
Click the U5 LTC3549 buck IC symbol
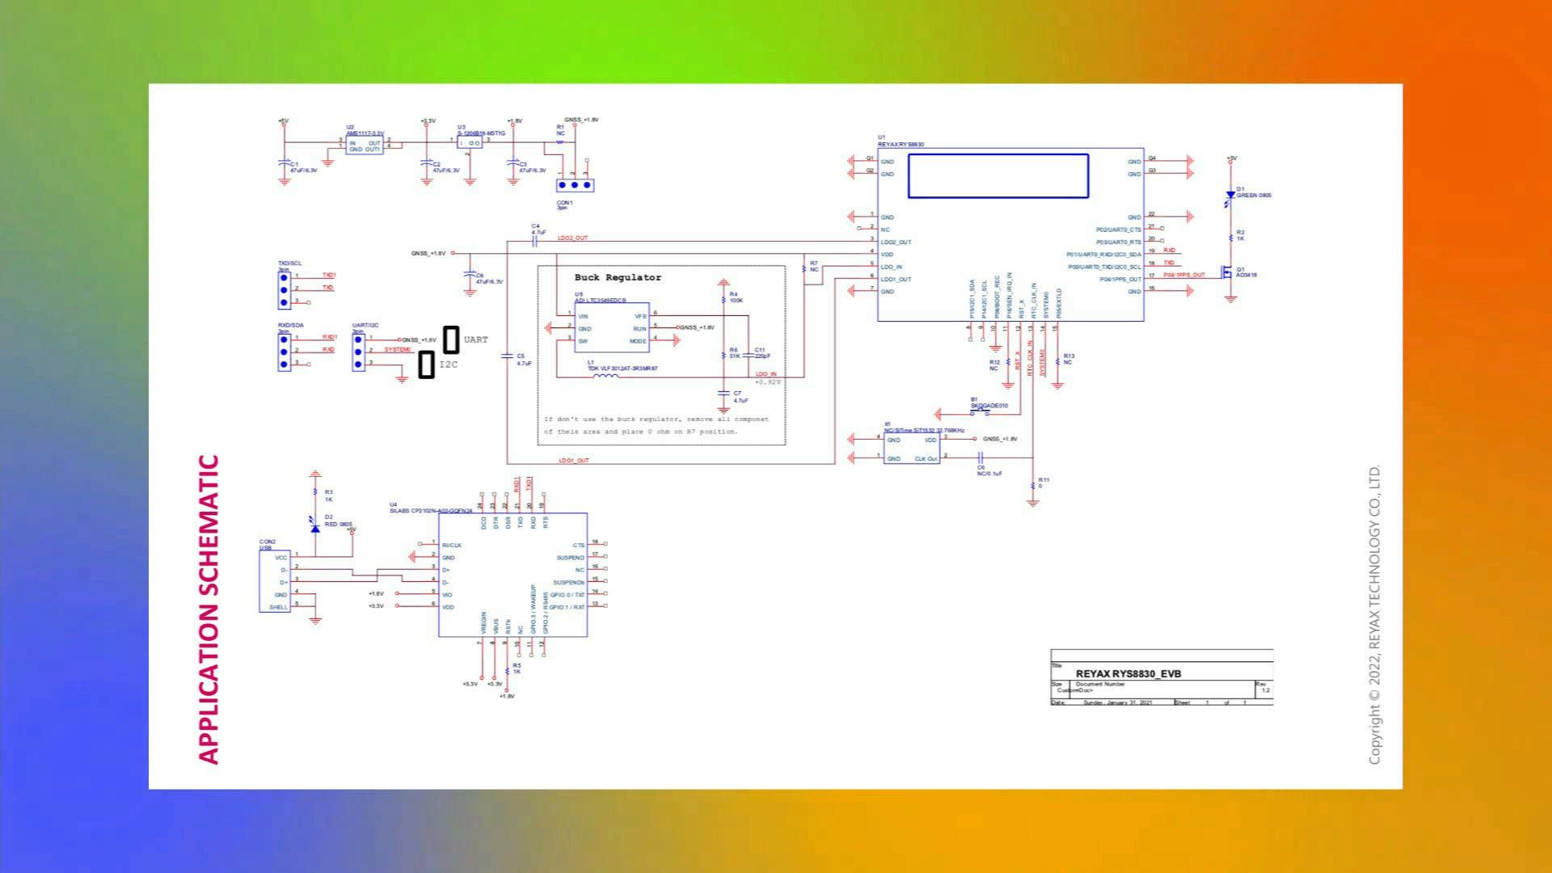(x=612, y=327)
